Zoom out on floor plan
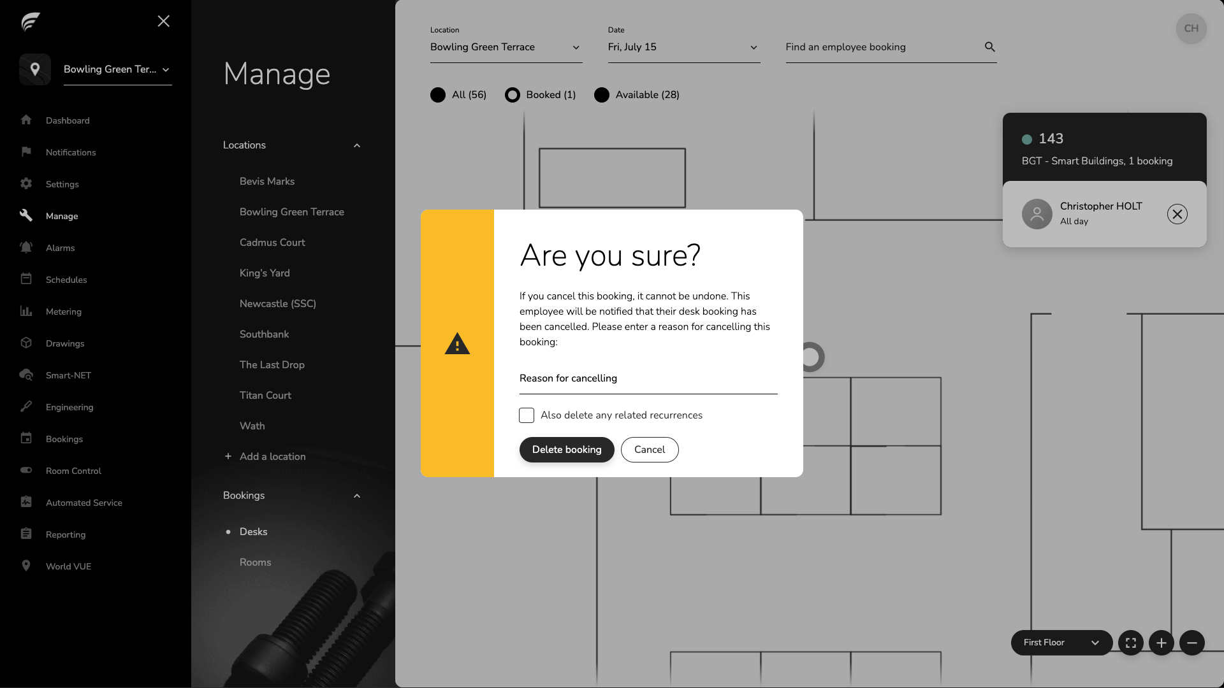Viewport: 1224px width, 688px height. tap(1191, 643)
